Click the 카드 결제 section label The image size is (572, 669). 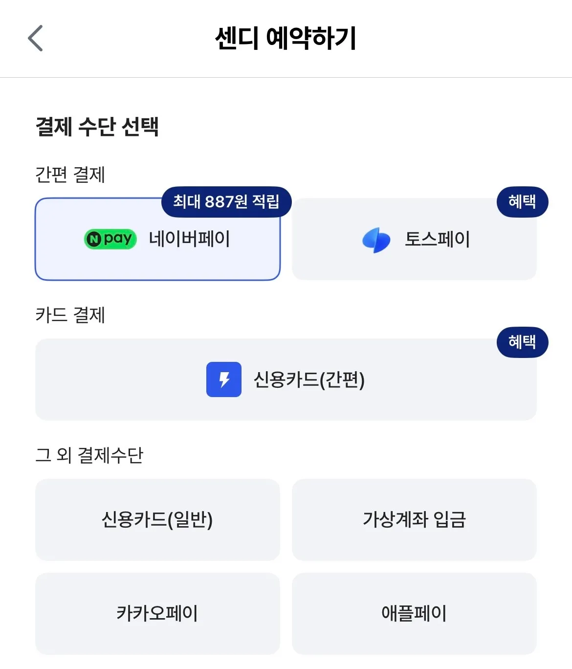[70, 315]
